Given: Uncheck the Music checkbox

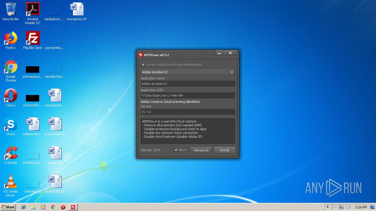Looking at the screenshot, I should click(176, 150).
